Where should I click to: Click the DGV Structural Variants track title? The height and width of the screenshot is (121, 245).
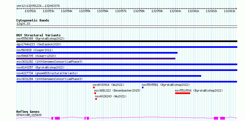click(39, 35)
